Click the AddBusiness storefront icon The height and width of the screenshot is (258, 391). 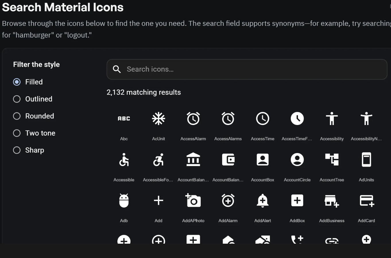(x=332, y=200)
